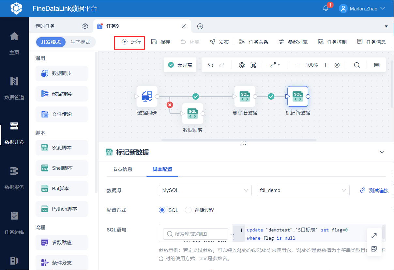This screenshot has width=394, height=270.
Task: Click the canvas search magnifier icon
Action: coord(357,65)
